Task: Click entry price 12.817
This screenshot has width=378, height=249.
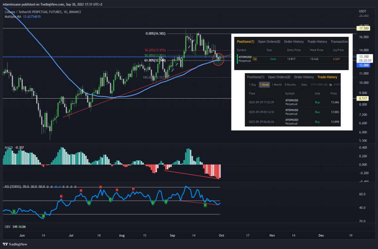Action: click(x=292, y=59)
